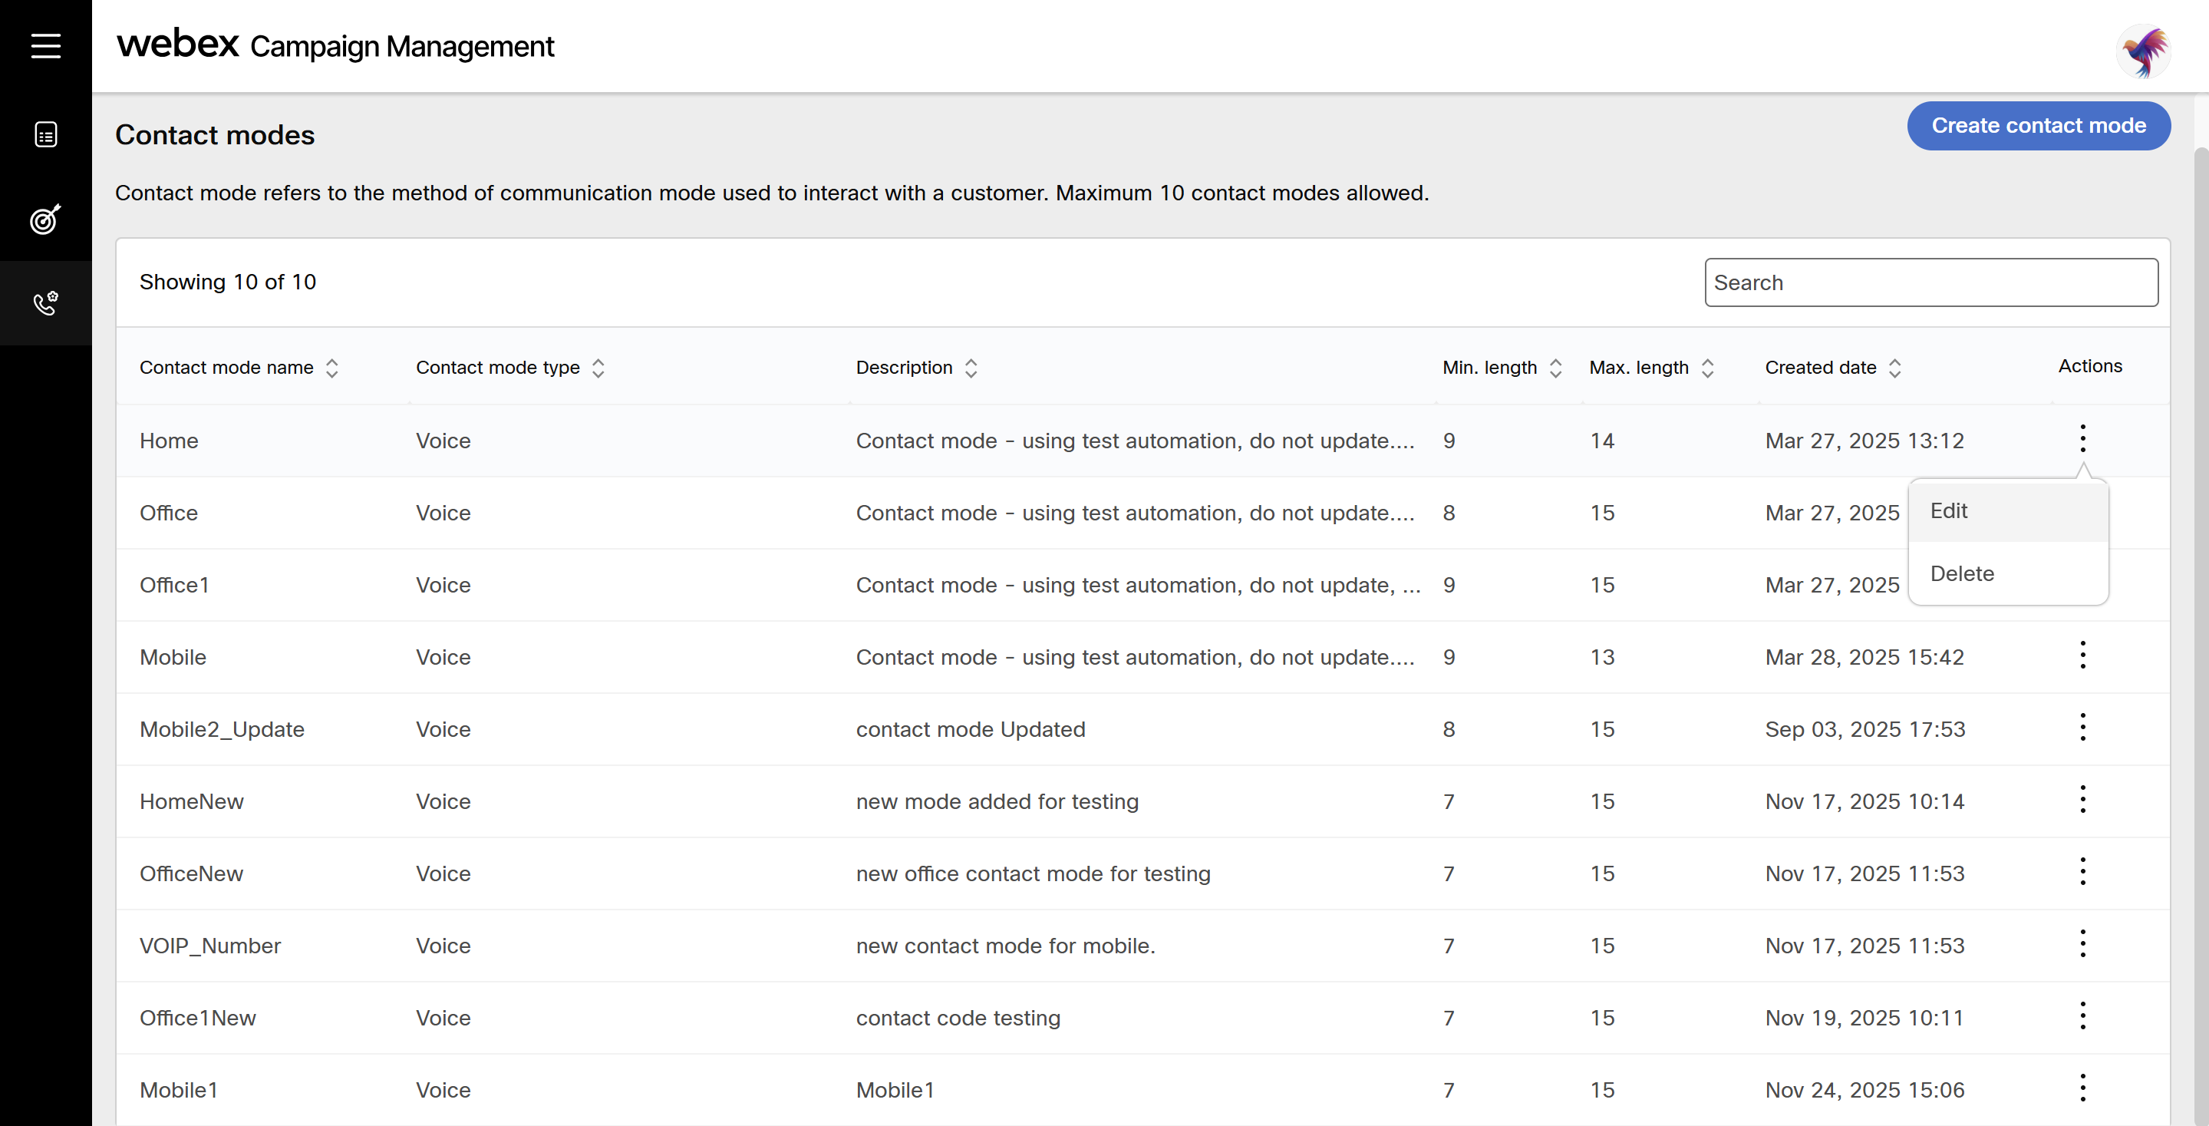
Task: Sort by Min. length column
Action: coord(1555,368)
